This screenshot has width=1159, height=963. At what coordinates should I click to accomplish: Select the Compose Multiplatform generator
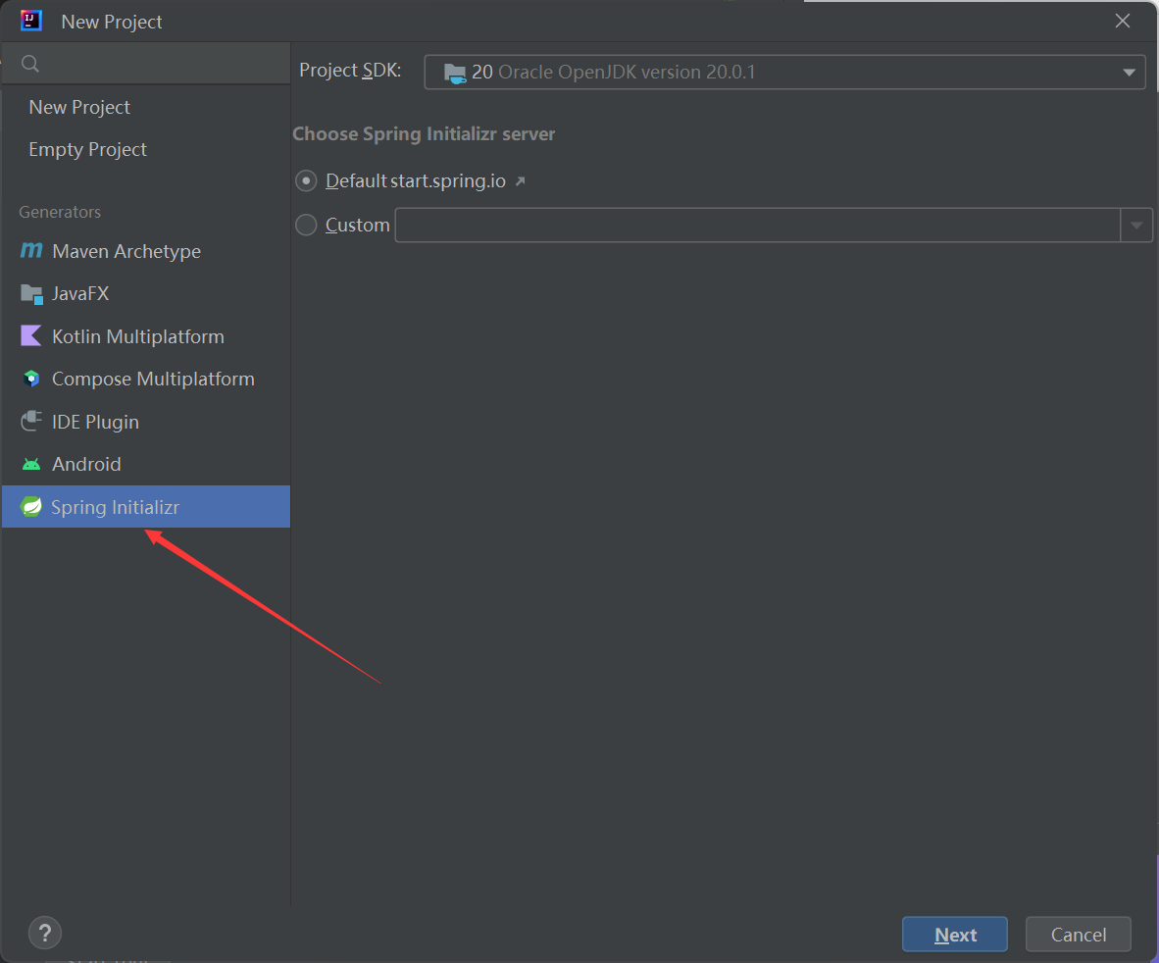pyautogui.click(x=146, y=379)
